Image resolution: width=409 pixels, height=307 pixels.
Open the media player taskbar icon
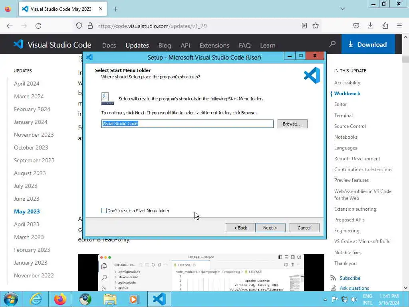pos(134,299)
